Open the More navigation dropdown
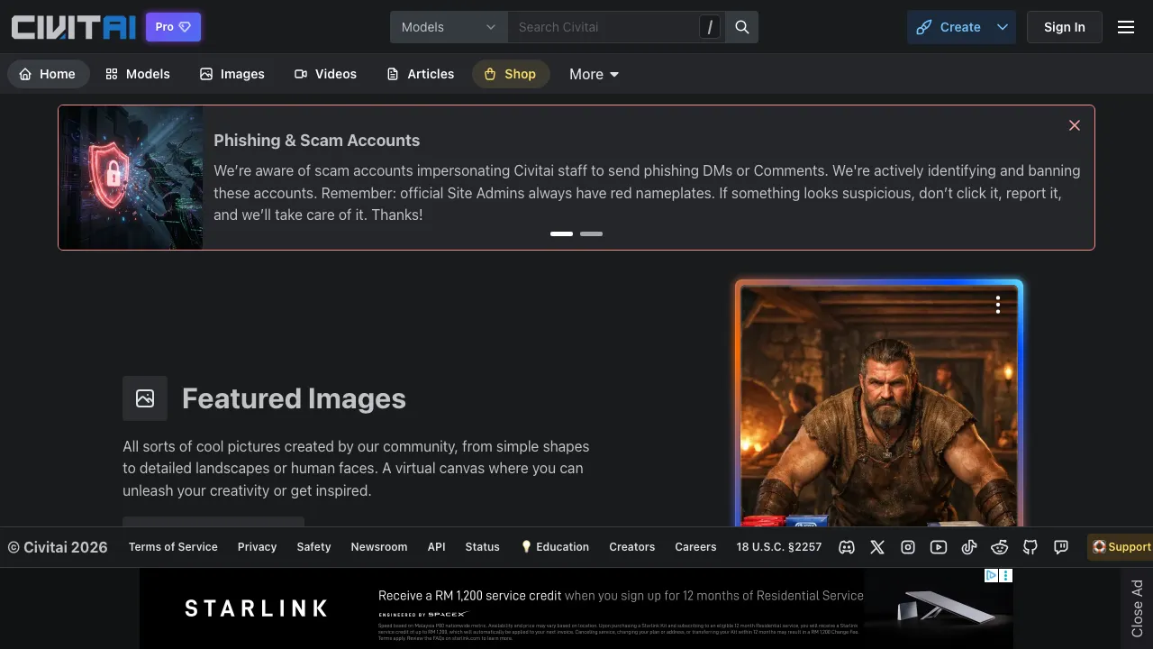Viewport: 1153px width, 649px height. [593, 74]
